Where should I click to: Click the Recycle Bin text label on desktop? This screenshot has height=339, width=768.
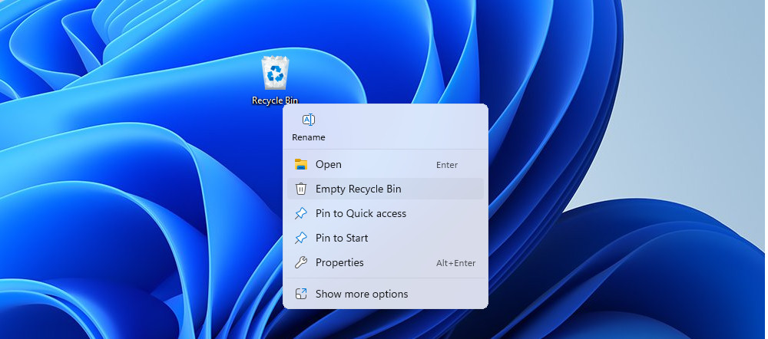point(274,100)
